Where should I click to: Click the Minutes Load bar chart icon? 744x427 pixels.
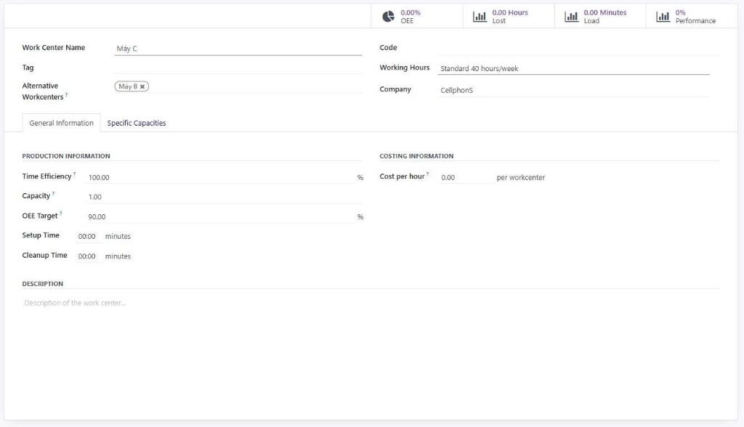(x=571, y=17)
